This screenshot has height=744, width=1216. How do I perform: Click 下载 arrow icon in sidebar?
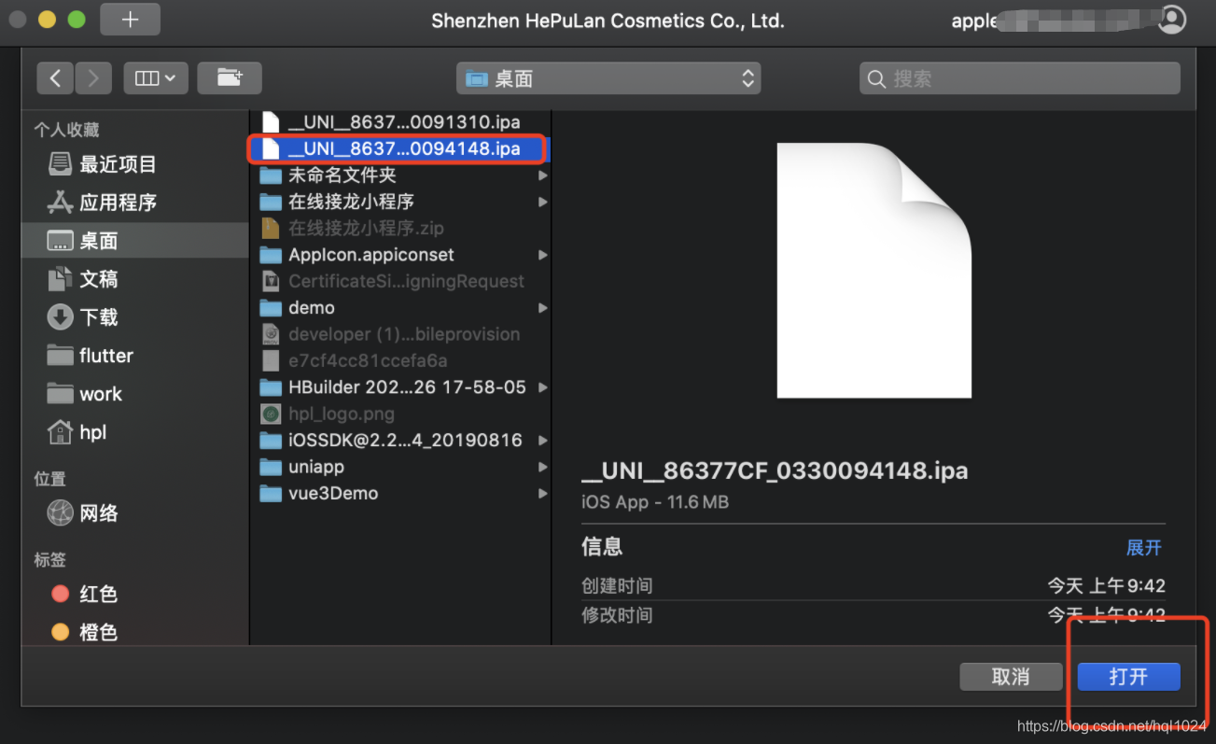tap(60, 317)
